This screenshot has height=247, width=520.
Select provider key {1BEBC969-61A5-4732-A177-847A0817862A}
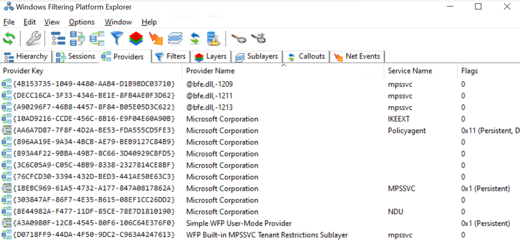tap(94, 189)
